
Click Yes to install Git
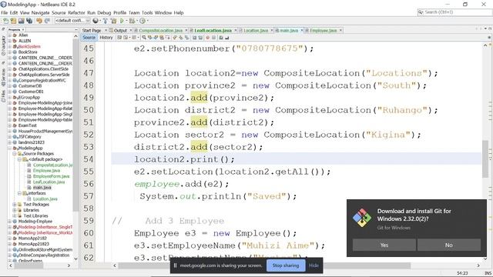point(384,245)
